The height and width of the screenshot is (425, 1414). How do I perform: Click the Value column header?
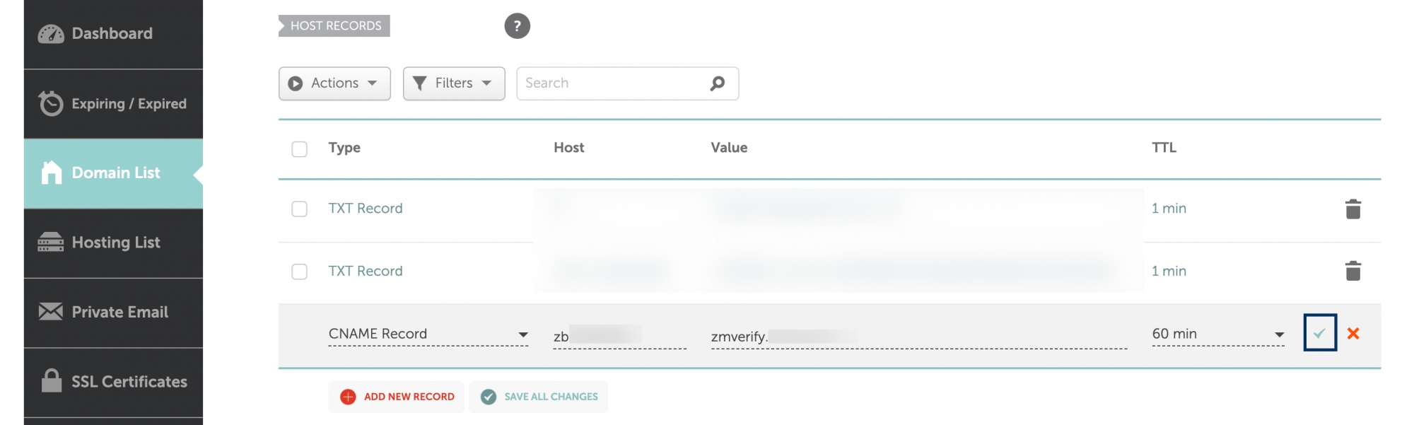tap(729, 148)
